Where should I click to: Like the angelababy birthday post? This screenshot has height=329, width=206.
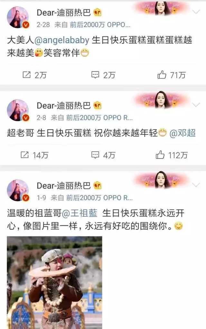172,75
